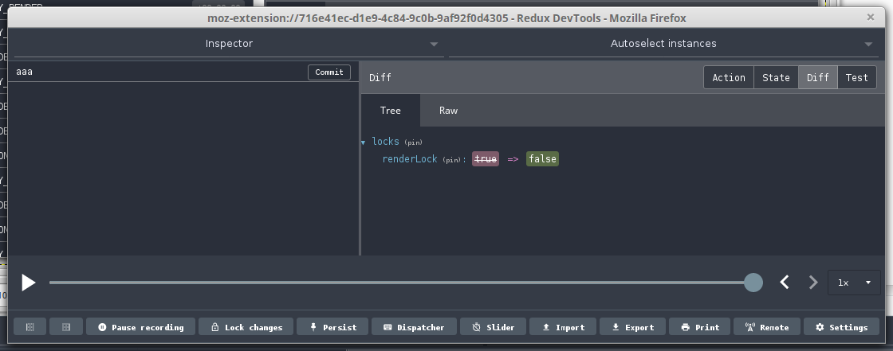The height and width of the screenshot is (351, 893).
Task: Step forward to next action with right chevron
Action: tap(813, 283)
